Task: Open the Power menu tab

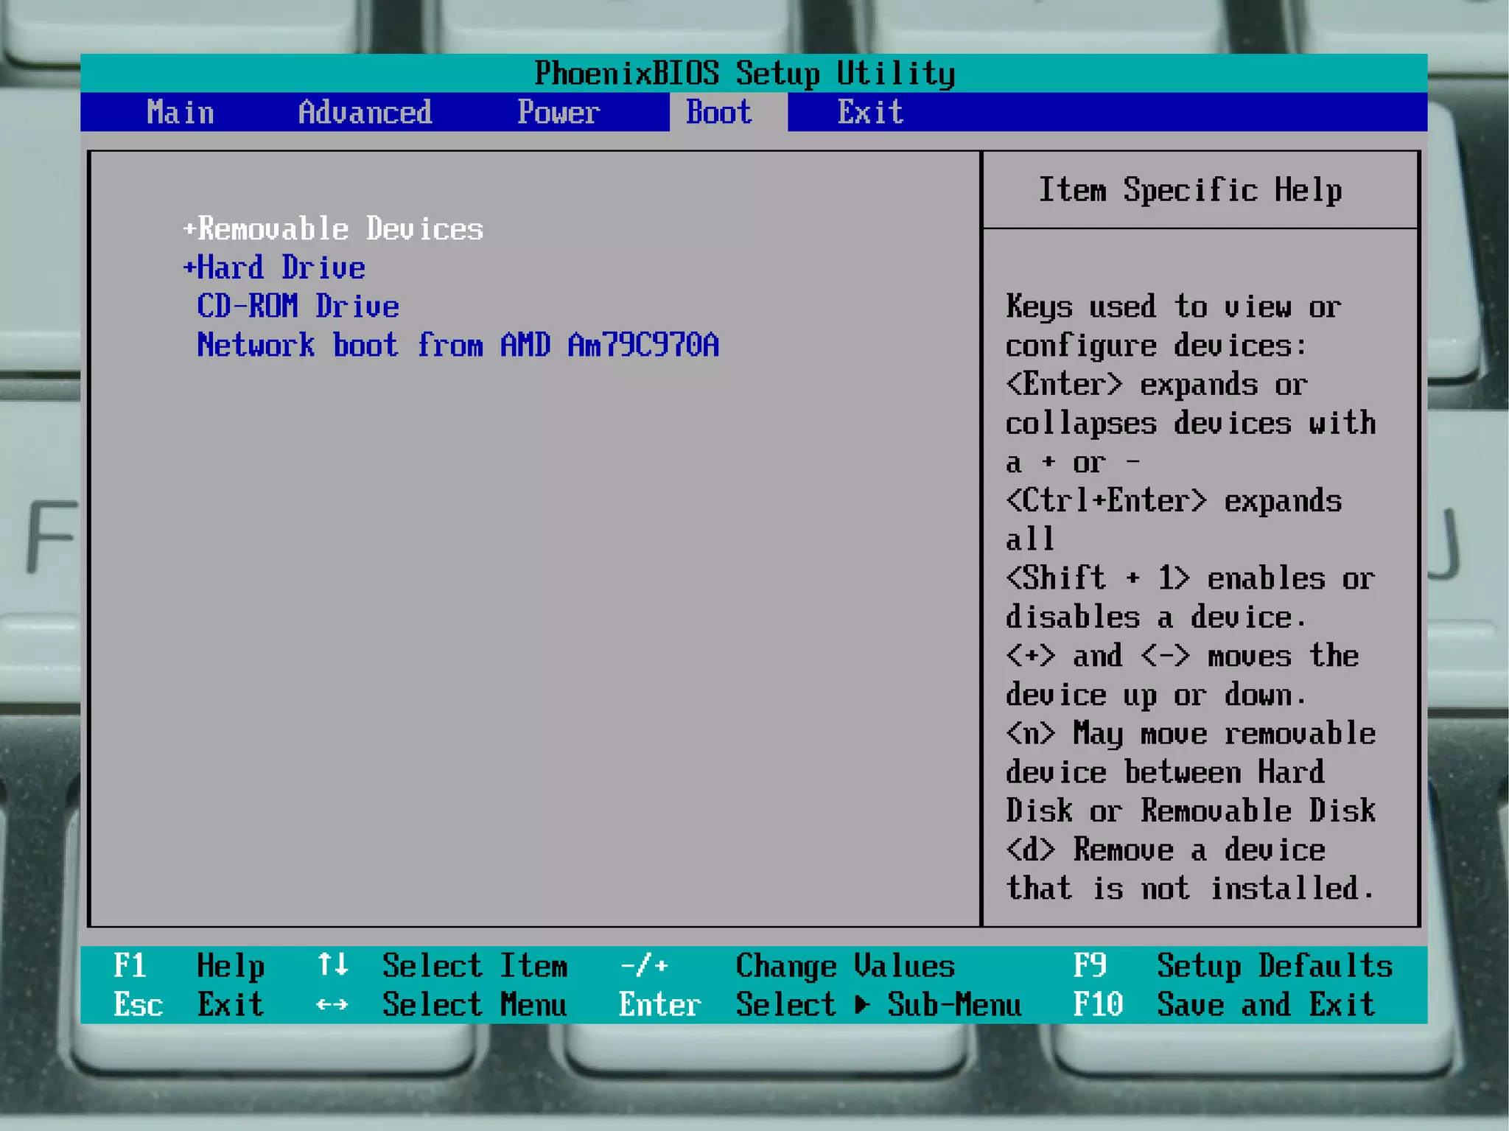Action: pyautogui.click(x=559, y=113)
